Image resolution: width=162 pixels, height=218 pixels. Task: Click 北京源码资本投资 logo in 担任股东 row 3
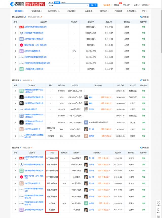click(21, 103)
